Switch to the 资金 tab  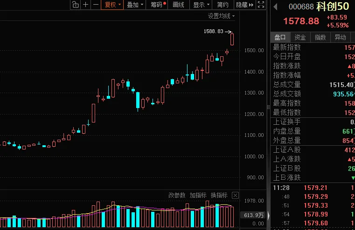click(x=300, y=37)
